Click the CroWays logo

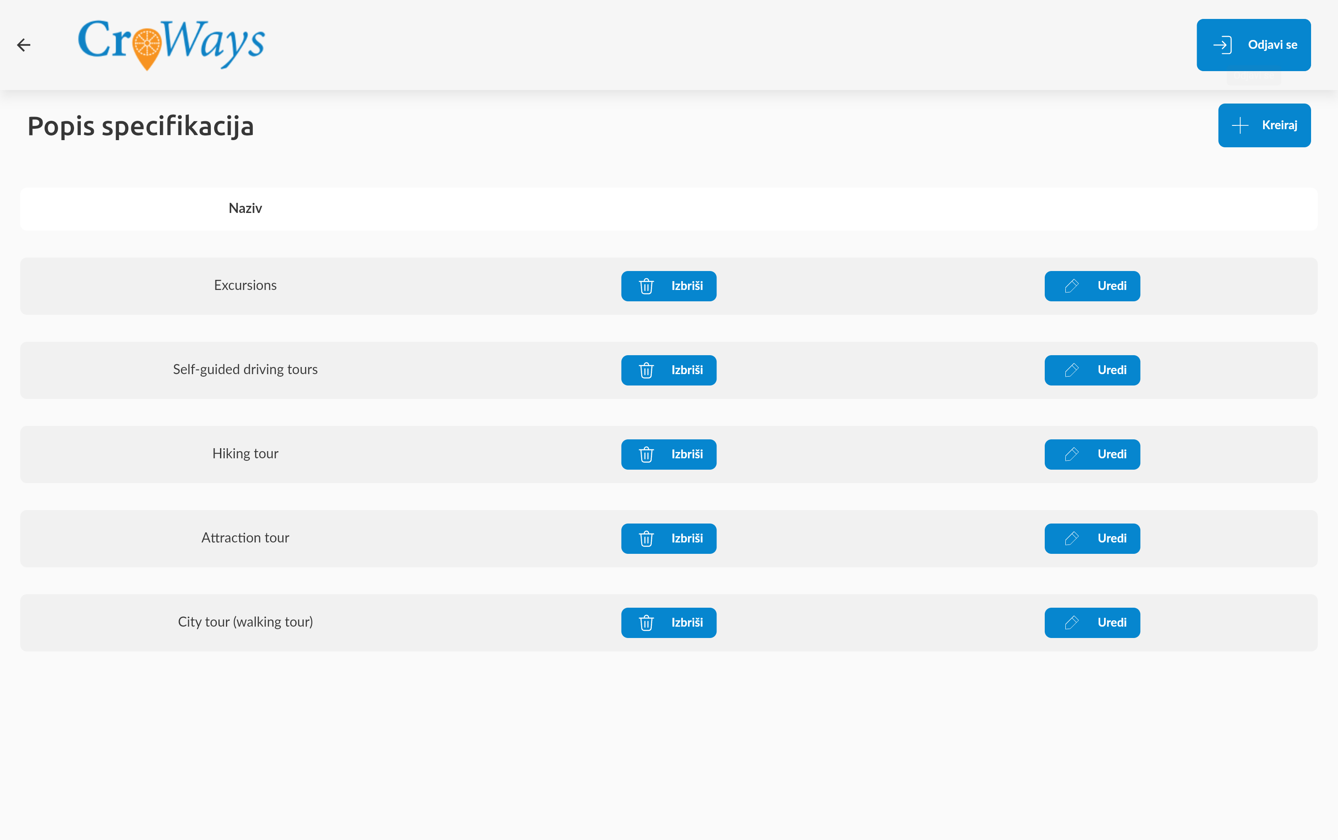pyautogui.click(x=171, y=43)
